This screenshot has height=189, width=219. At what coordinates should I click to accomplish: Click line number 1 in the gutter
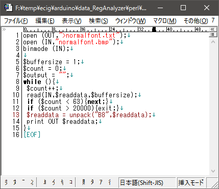click(x=17, y=36)
